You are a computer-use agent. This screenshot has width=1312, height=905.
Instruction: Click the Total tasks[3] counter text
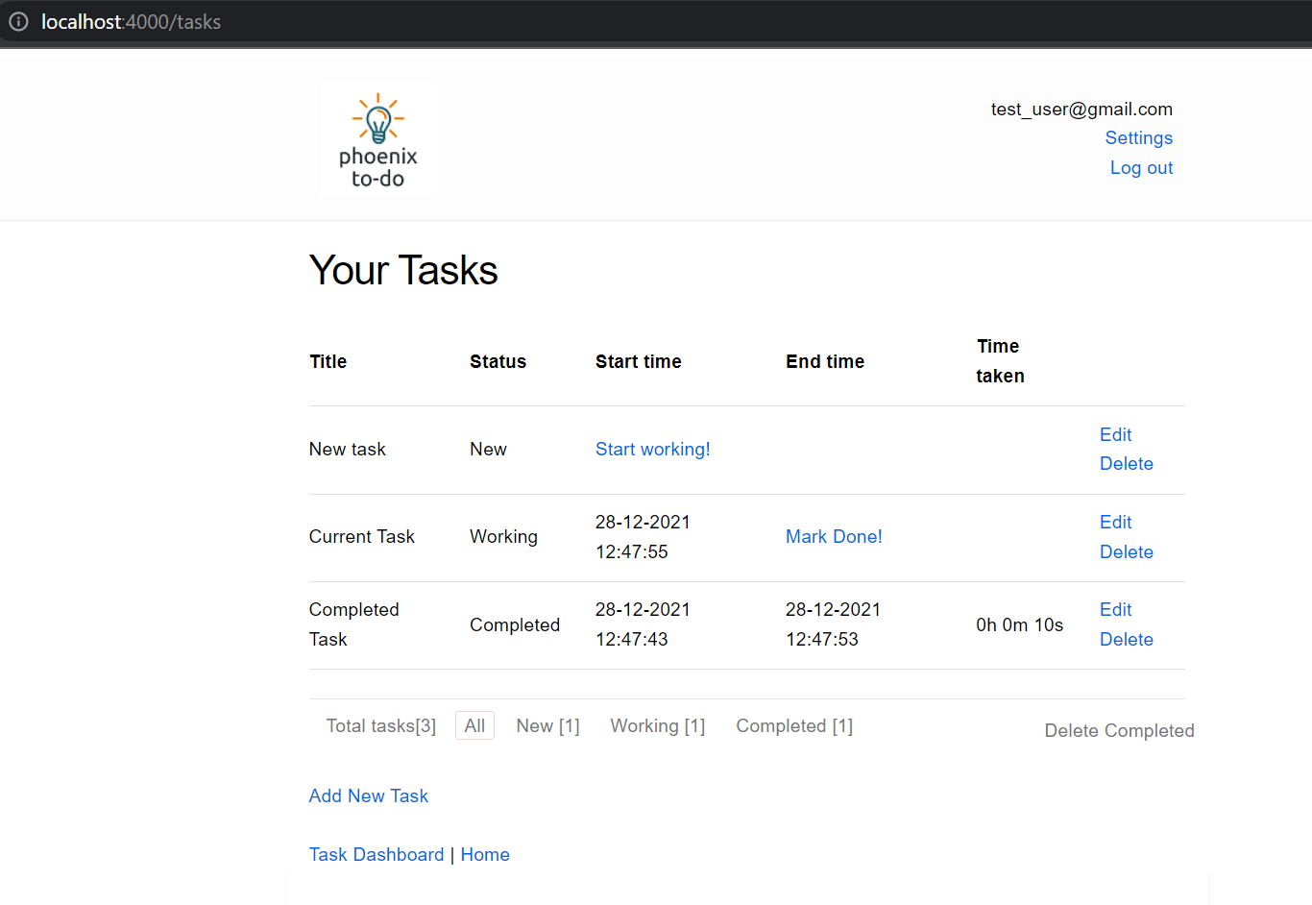pos(380,725)
